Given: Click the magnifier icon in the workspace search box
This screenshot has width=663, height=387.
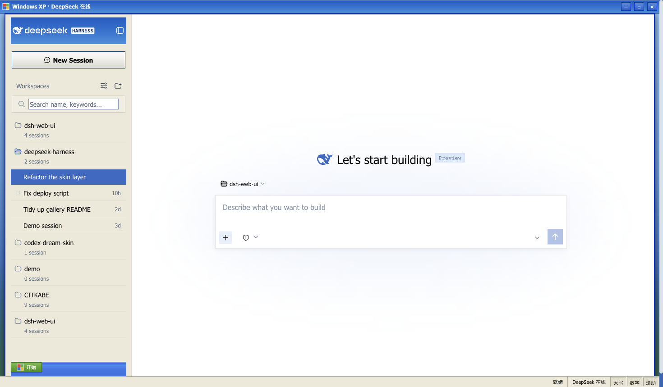Looking at the screenshot, I should 21,104.
